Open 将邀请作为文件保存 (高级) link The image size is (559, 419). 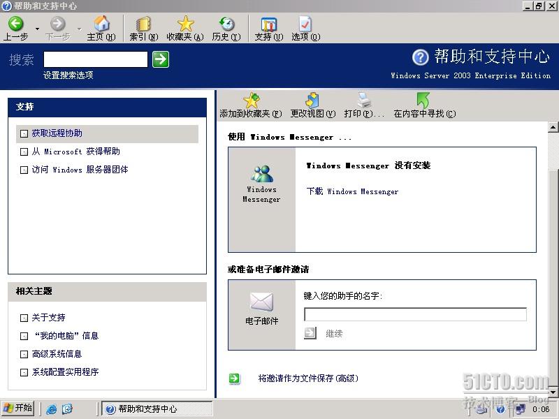pos(308,378)
